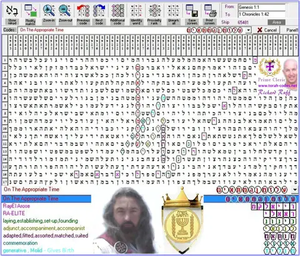Click the Prime Cleric cross crest logo

coord(270,67)
